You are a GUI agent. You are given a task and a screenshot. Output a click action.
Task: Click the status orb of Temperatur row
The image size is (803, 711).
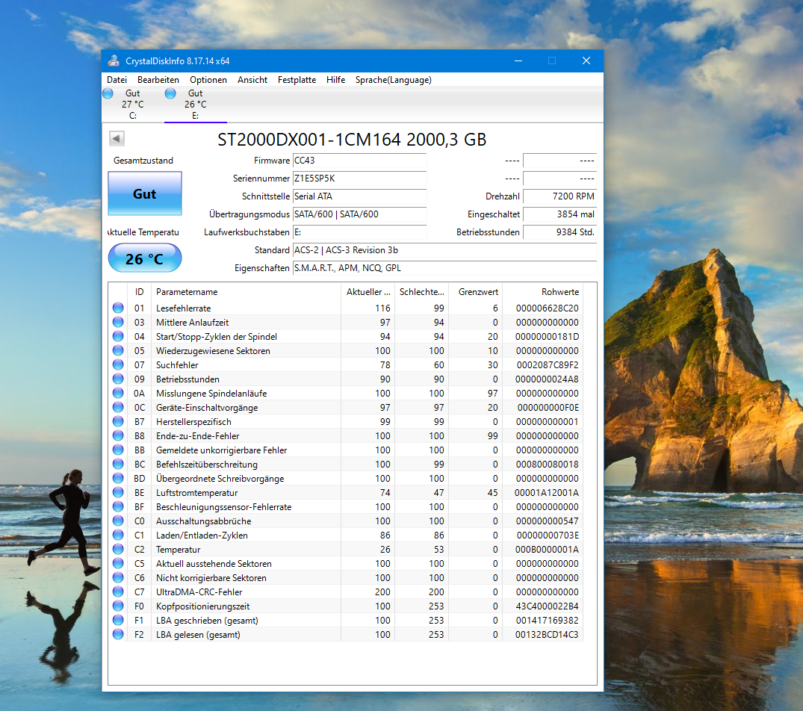tap(118, 549)
